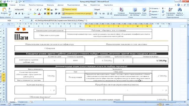Open number format dropdown Общий
The width and height of the screenshot is (189, 106).
pyautogui.click(x=112, y=9)
